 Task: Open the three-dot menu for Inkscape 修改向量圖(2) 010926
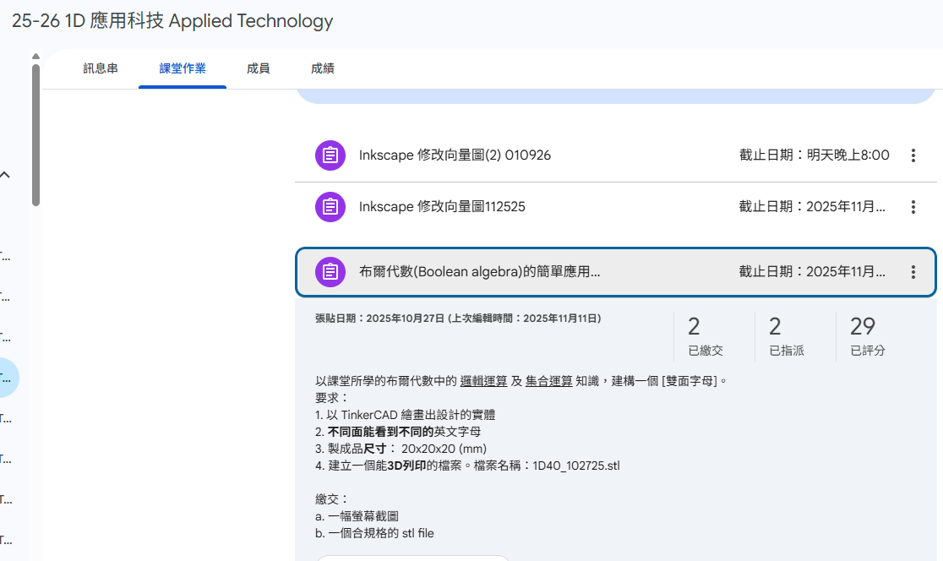tap(913, 155)
